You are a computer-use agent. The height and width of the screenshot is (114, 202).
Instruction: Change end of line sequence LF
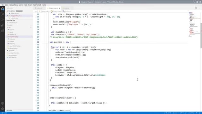pyautogui.click(x=186, y=113)
